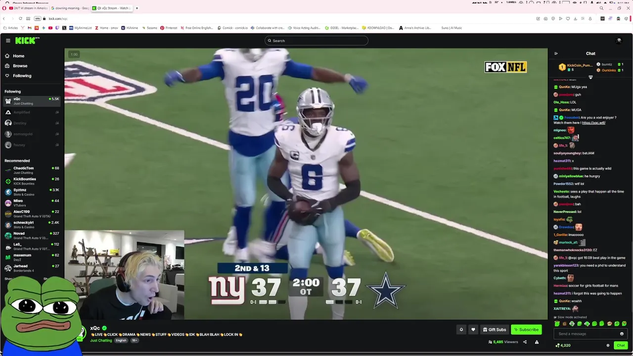
Task: Click the Just Chatting category link
Action: pos(101,340)
